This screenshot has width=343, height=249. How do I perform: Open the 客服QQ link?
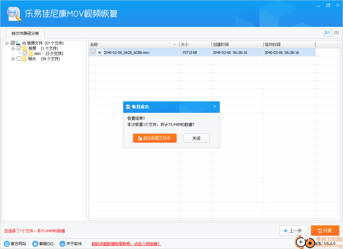pos(46,244)
